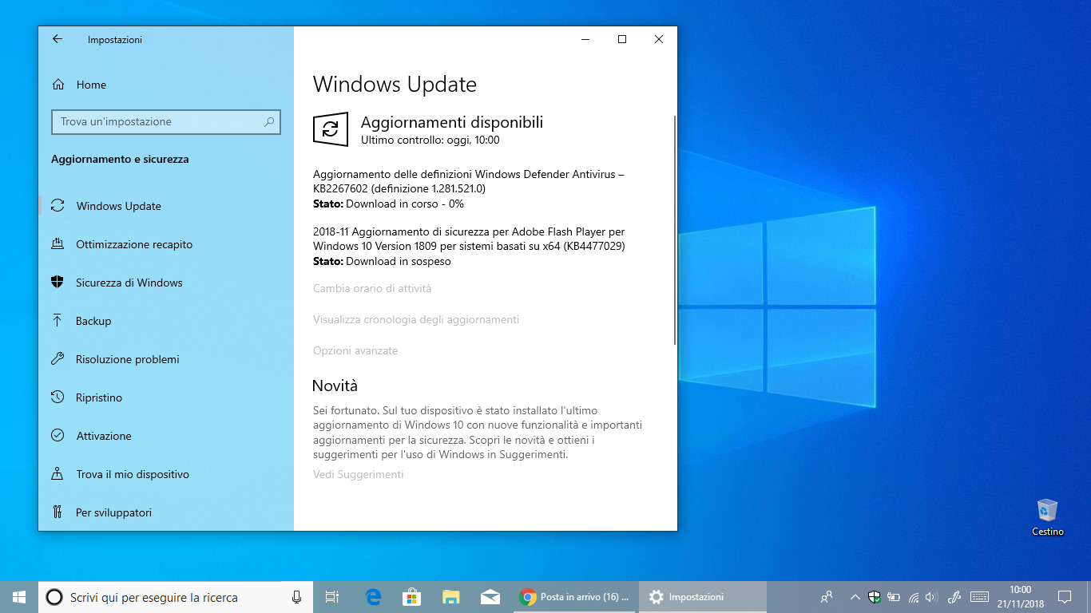Open the Mail app from the taskbar
1091x613 pixels.
coord(490,597)
